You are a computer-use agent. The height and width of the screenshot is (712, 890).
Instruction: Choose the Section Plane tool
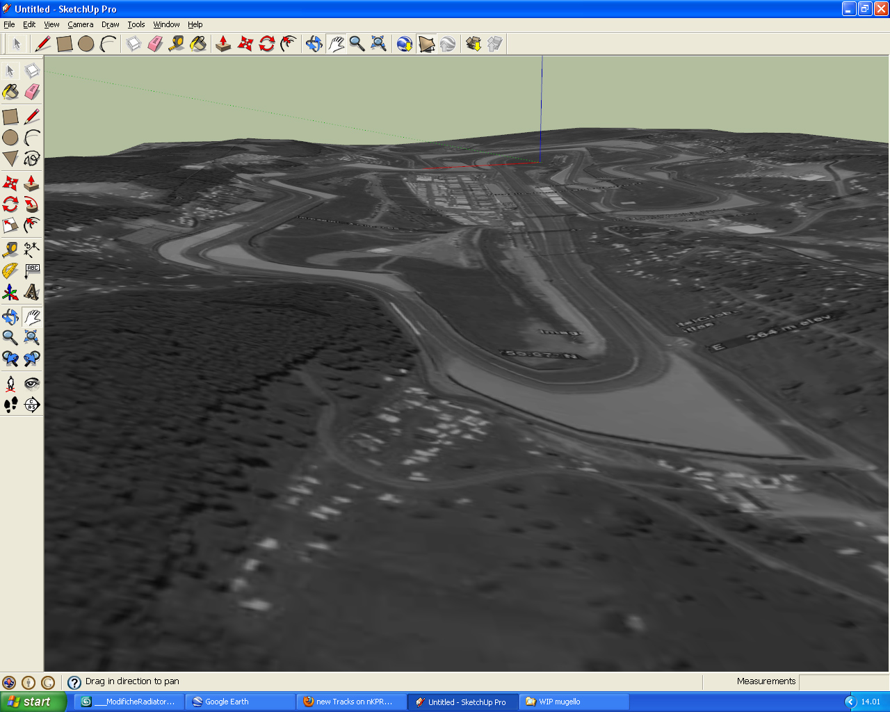pos(32,405)
